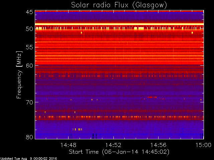
Task: Click the 60 frequency tick label
Action: click(29, 65)
